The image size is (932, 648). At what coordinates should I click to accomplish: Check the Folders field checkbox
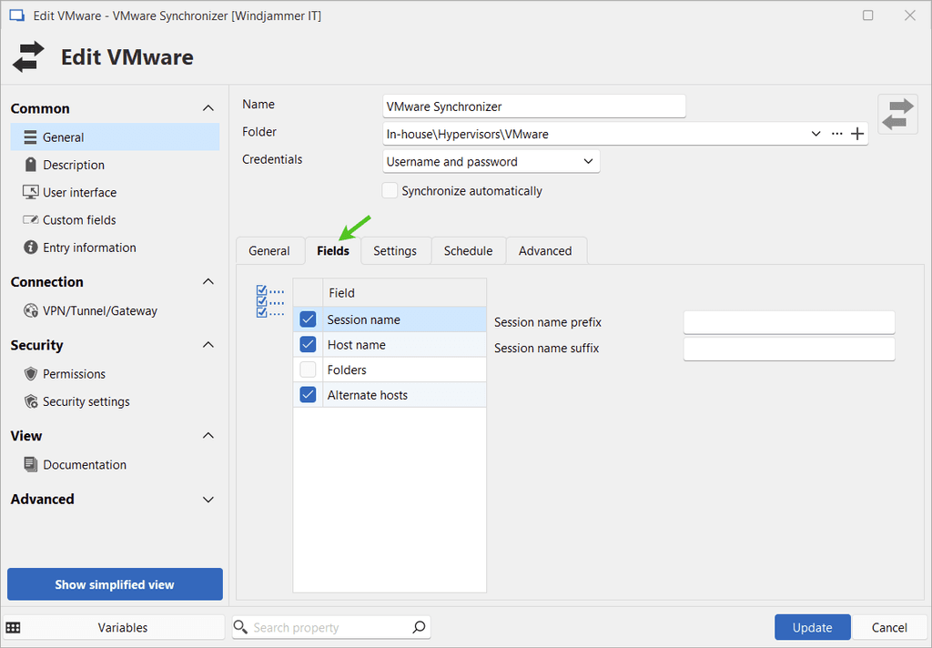(308, 370)
